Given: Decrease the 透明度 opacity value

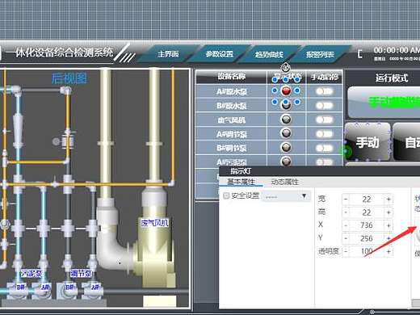Looking at the screenshot, I should (346, 251).
